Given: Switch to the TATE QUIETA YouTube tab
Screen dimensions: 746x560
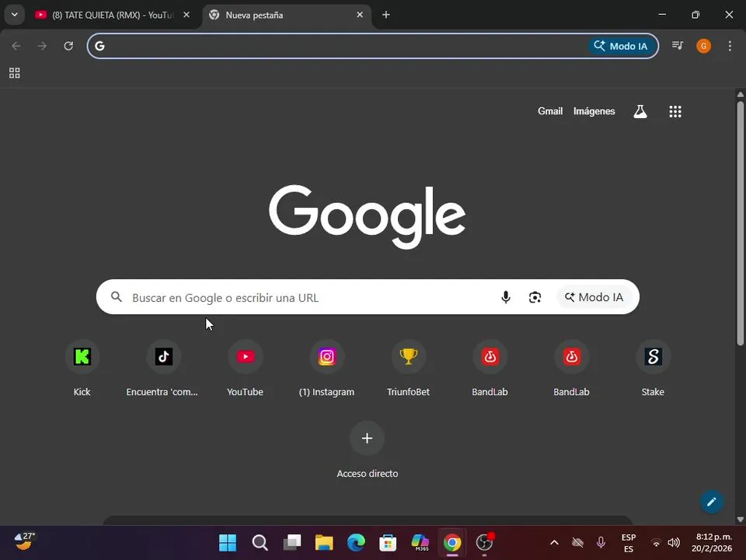Looking at the screenshot, I should click(x=112, y=15).
